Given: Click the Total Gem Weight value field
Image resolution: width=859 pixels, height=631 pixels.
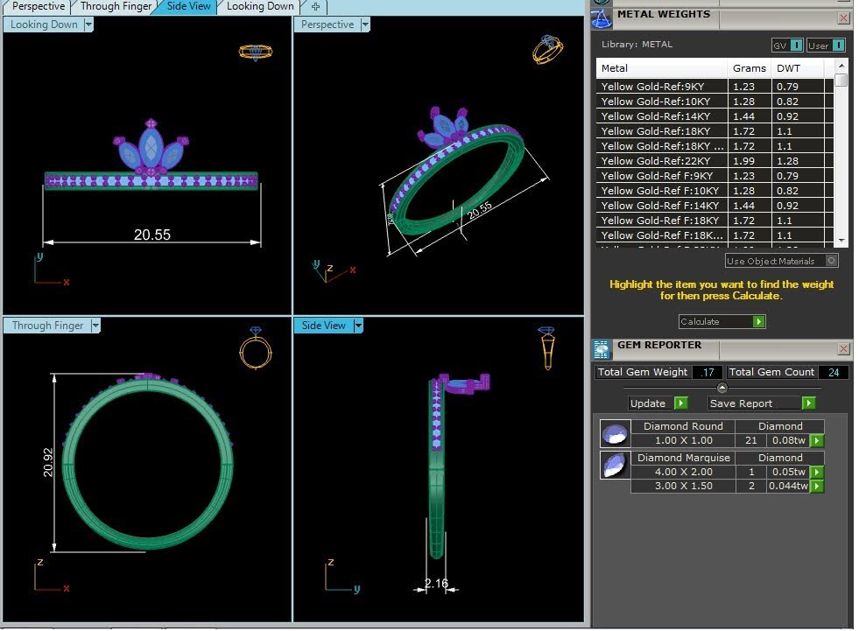Looking at the screenshot, I should coord(707,373).
